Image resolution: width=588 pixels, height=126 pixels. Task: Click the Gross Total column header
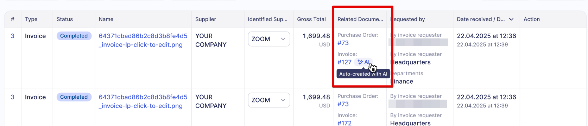click(311, 19)
